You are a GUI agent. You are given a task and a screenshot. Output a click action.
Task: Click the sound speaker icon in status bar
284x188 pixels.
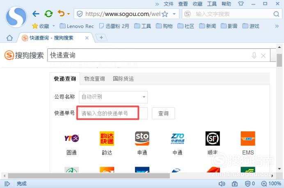tap(222, 183)
